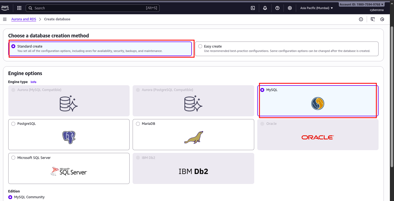Click in the AWS Search field
Screen dimensions: 394x201
tap(93, 8)
